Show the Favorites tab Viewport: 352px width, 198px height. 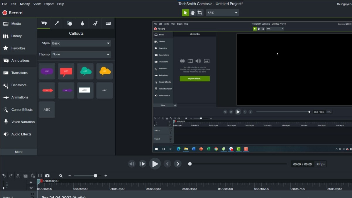coord(18,48)
